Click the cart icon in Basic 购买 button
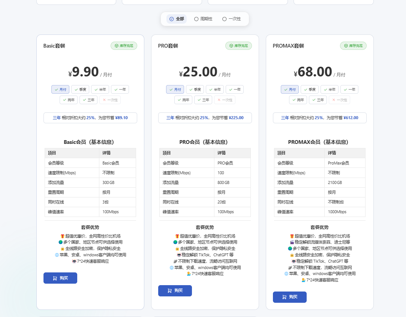Viewport: 406px width, 317px height. [x=55, y=278]
